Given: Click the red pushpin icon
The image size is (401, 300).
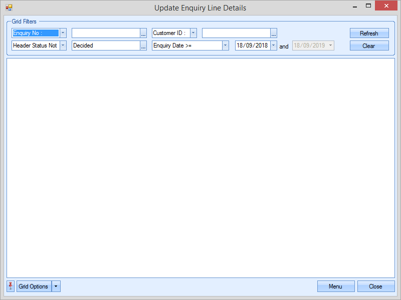Looking at the screenshot, I should click(11, 286).
